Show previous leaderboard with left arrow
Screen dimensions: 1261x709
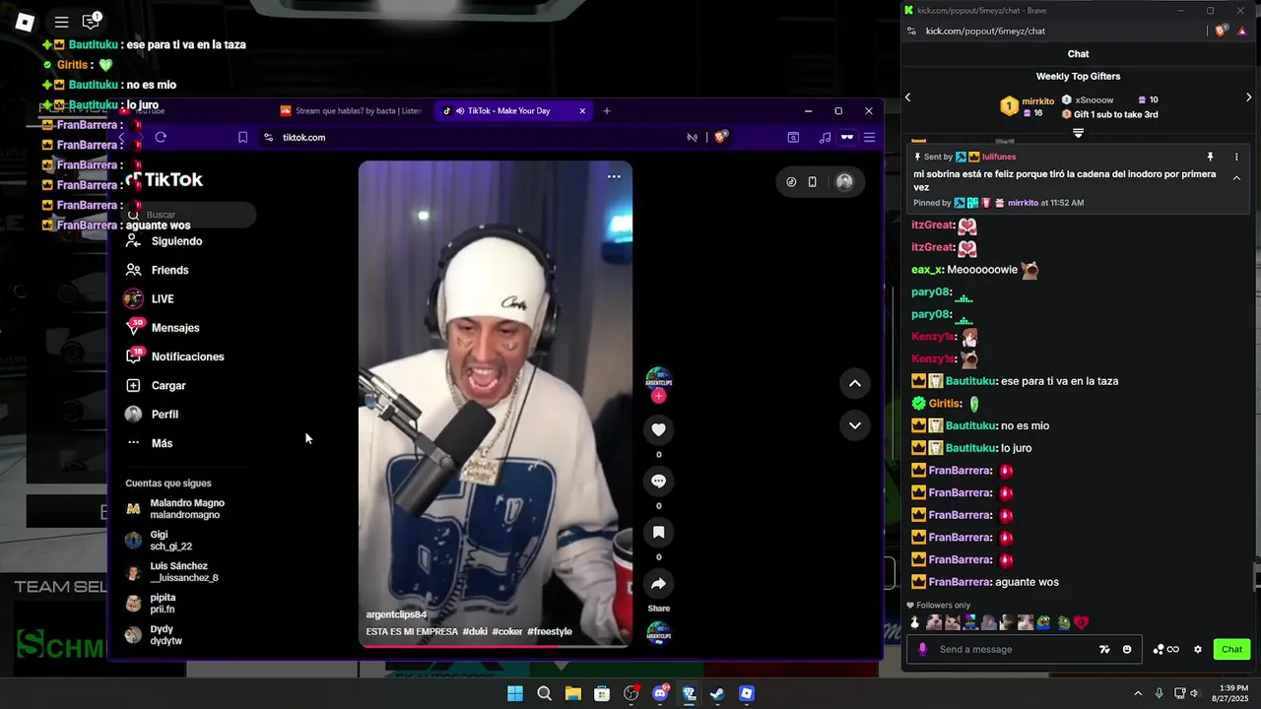(908, 97)
